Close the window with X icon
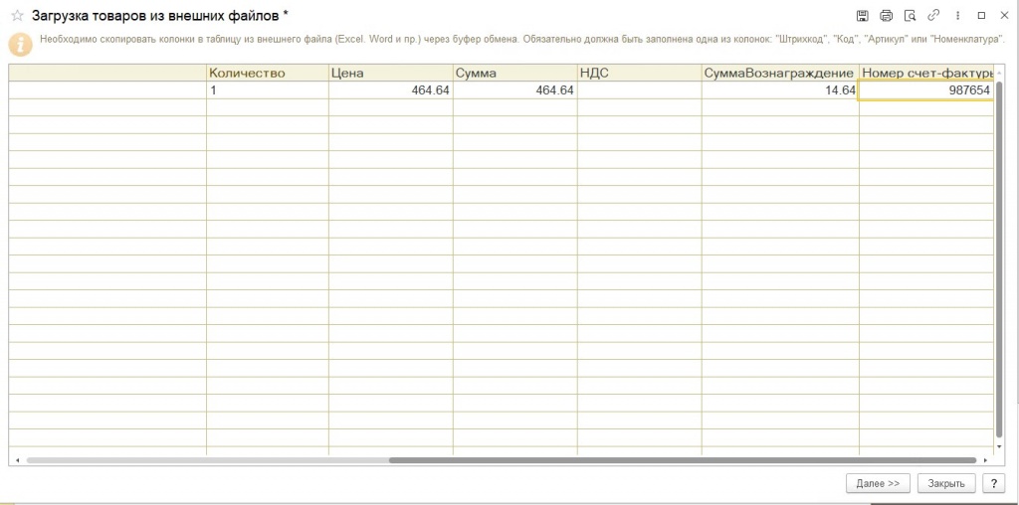The width and height of the screenshot is (1019, 505). (x=1003, y=16)
